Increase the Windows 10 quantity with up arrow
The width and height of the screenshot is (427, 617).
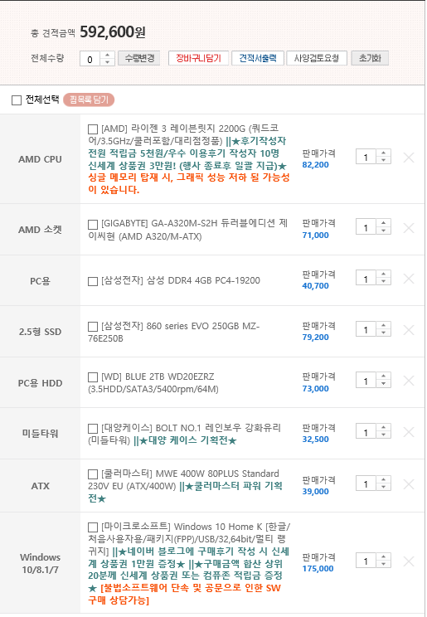point(383,556)
